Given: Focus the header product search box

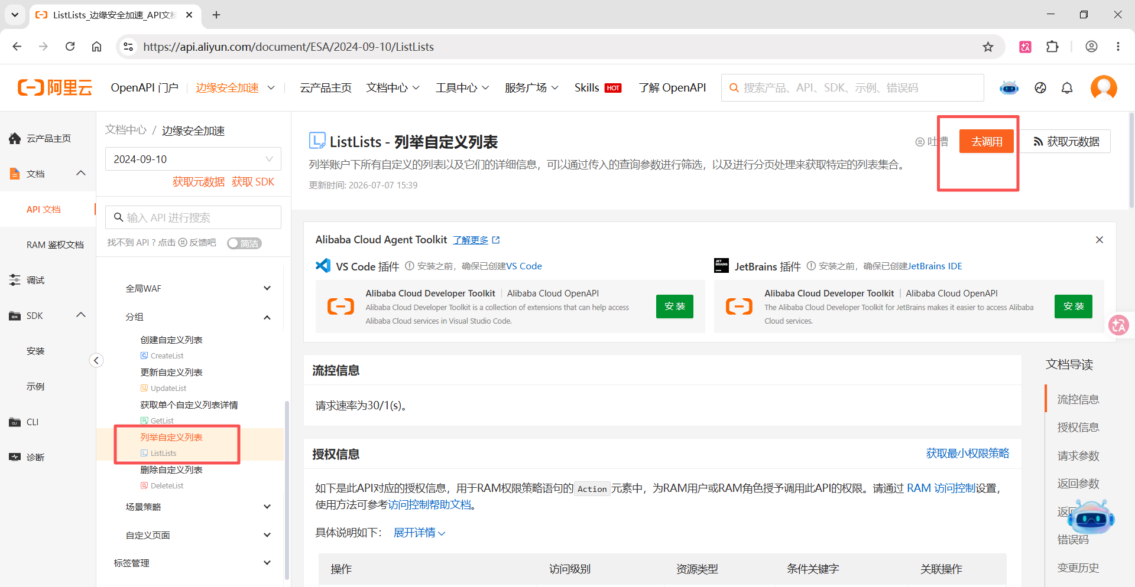Looking at the screenshot, I should [852, 87].
